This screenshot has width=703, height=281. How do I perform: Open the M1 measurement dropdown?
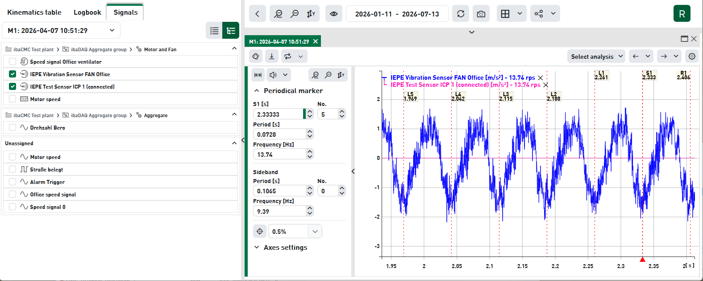[x=61, y=30]
